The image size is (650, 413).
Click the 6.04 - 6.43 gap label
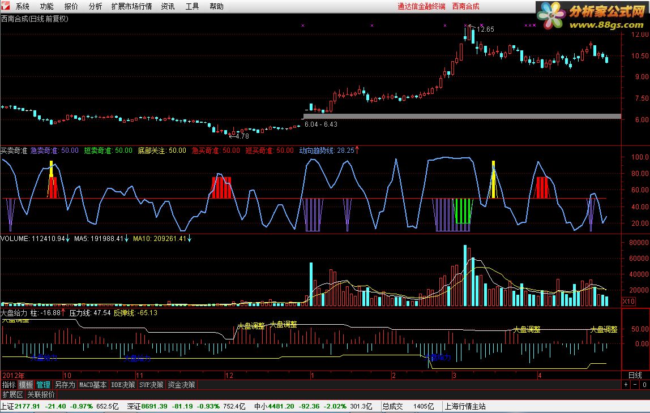pos(321,124)
